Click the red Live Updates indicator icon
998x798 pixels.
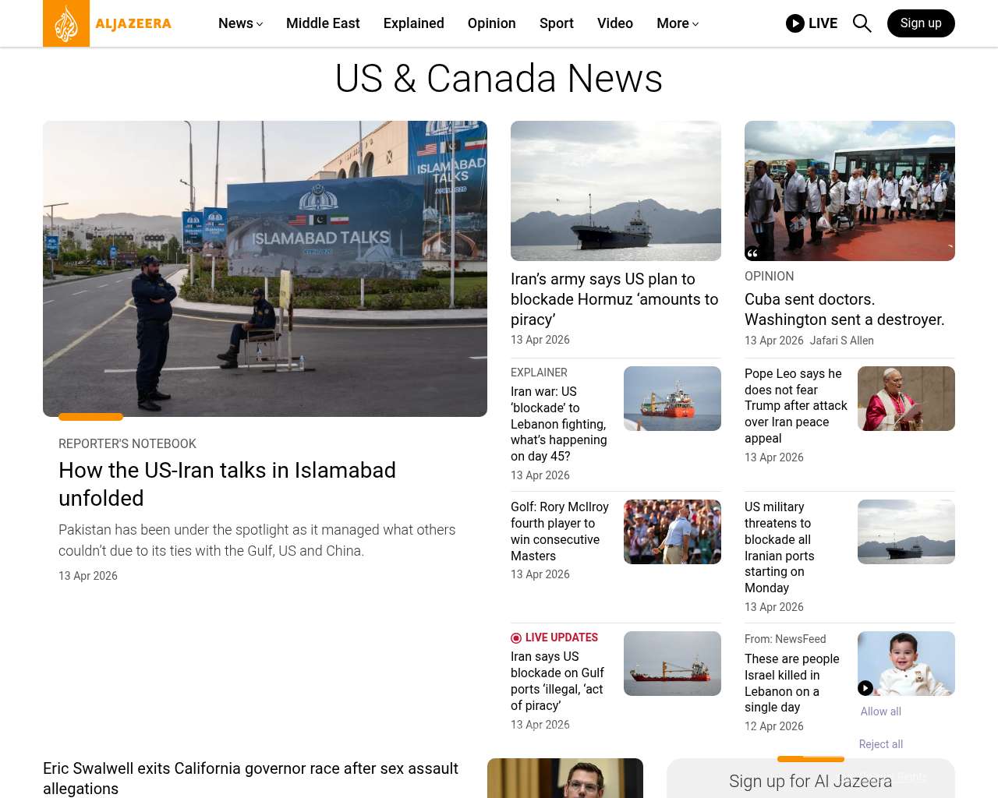tap(516, 638)
